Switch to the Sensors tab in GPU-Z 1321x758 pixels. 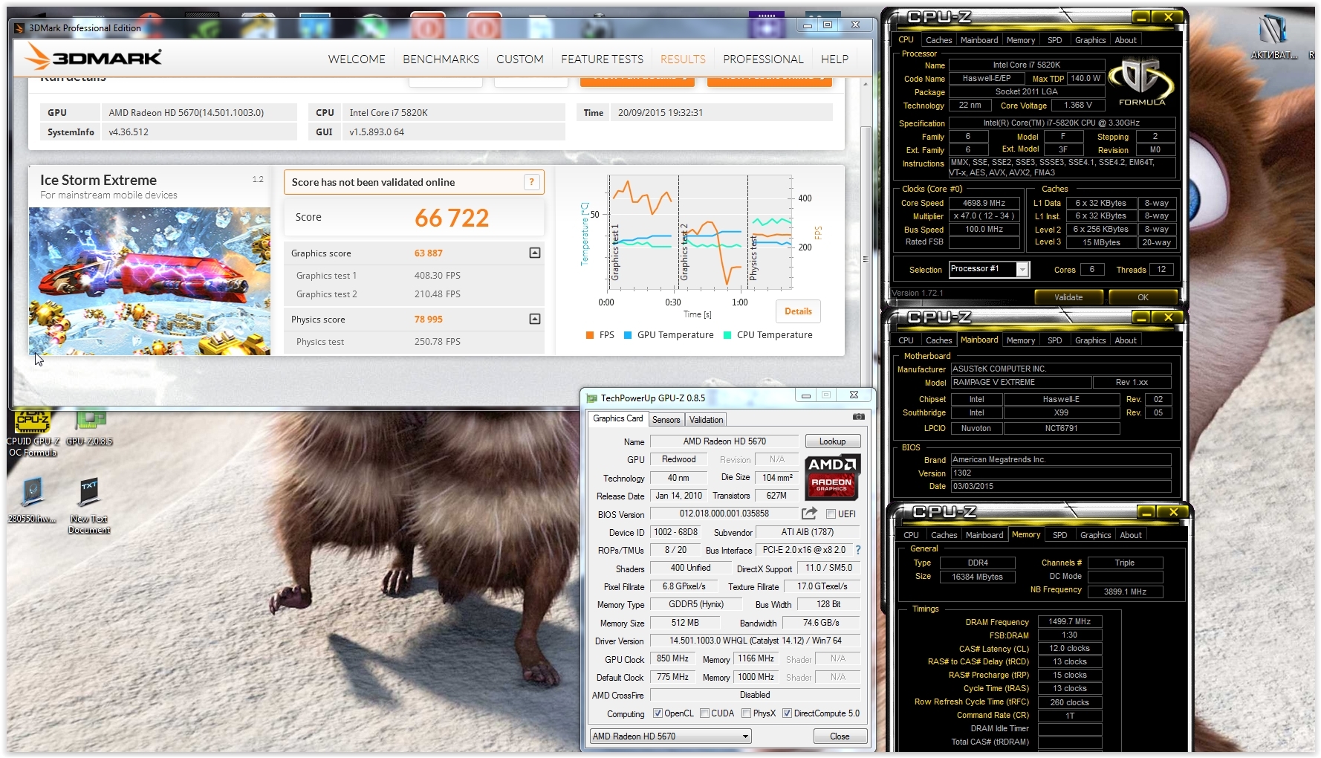666,420
